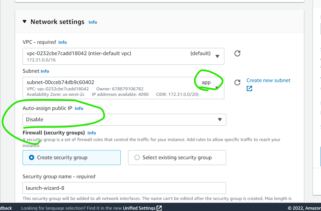The image size is (321, 211).
Task: Refresh the VPC list
Action: tap(237, 53)
